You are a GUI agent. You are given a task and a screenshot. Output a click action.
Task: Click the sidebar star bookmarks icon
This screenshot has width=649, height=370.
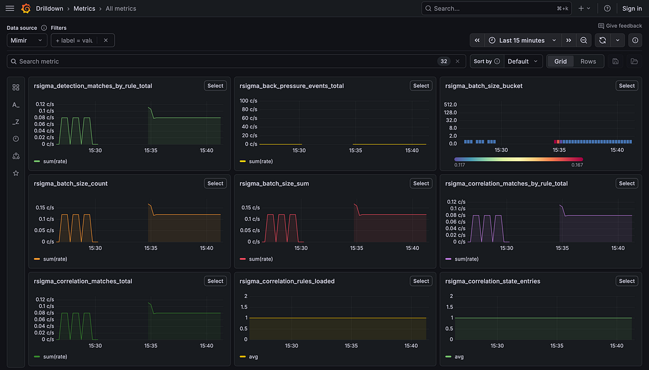point(16,173)
